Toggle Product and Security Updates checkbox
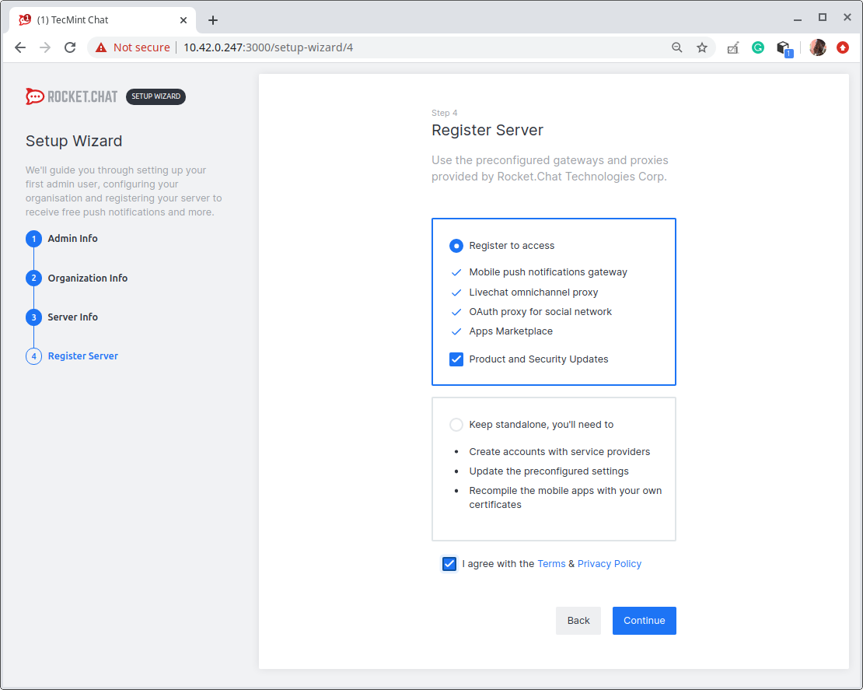 pos(456,359)
